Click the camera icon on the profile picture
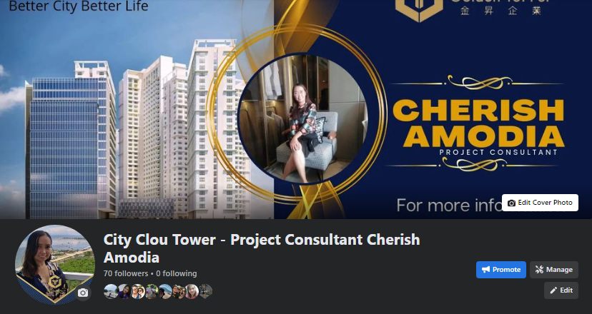The height and width of the screenshot is (314, 592). 83,293
